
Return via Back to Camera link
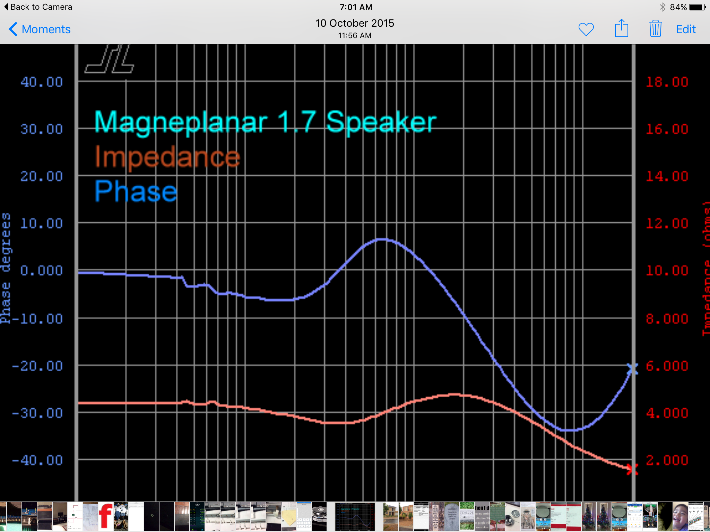click(38, 7)
